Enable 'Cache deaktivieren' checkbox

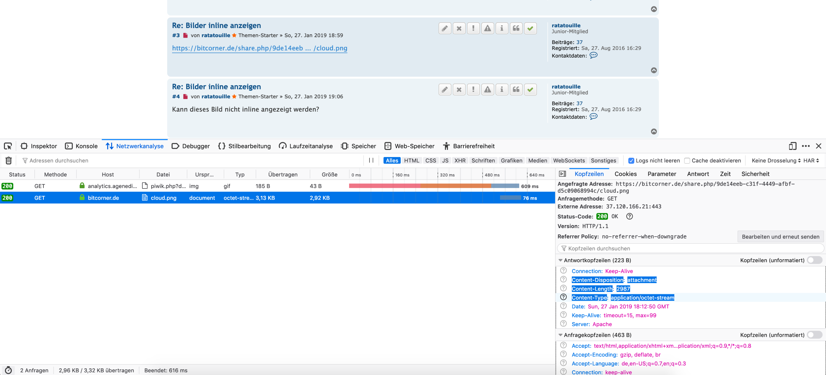[687, 161]
